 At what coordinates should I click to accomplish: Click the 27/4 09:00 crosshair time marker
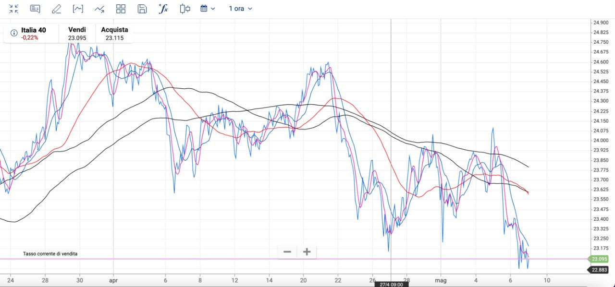coord(391,285)
